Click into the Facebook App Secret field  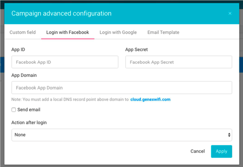coord(179,62)
